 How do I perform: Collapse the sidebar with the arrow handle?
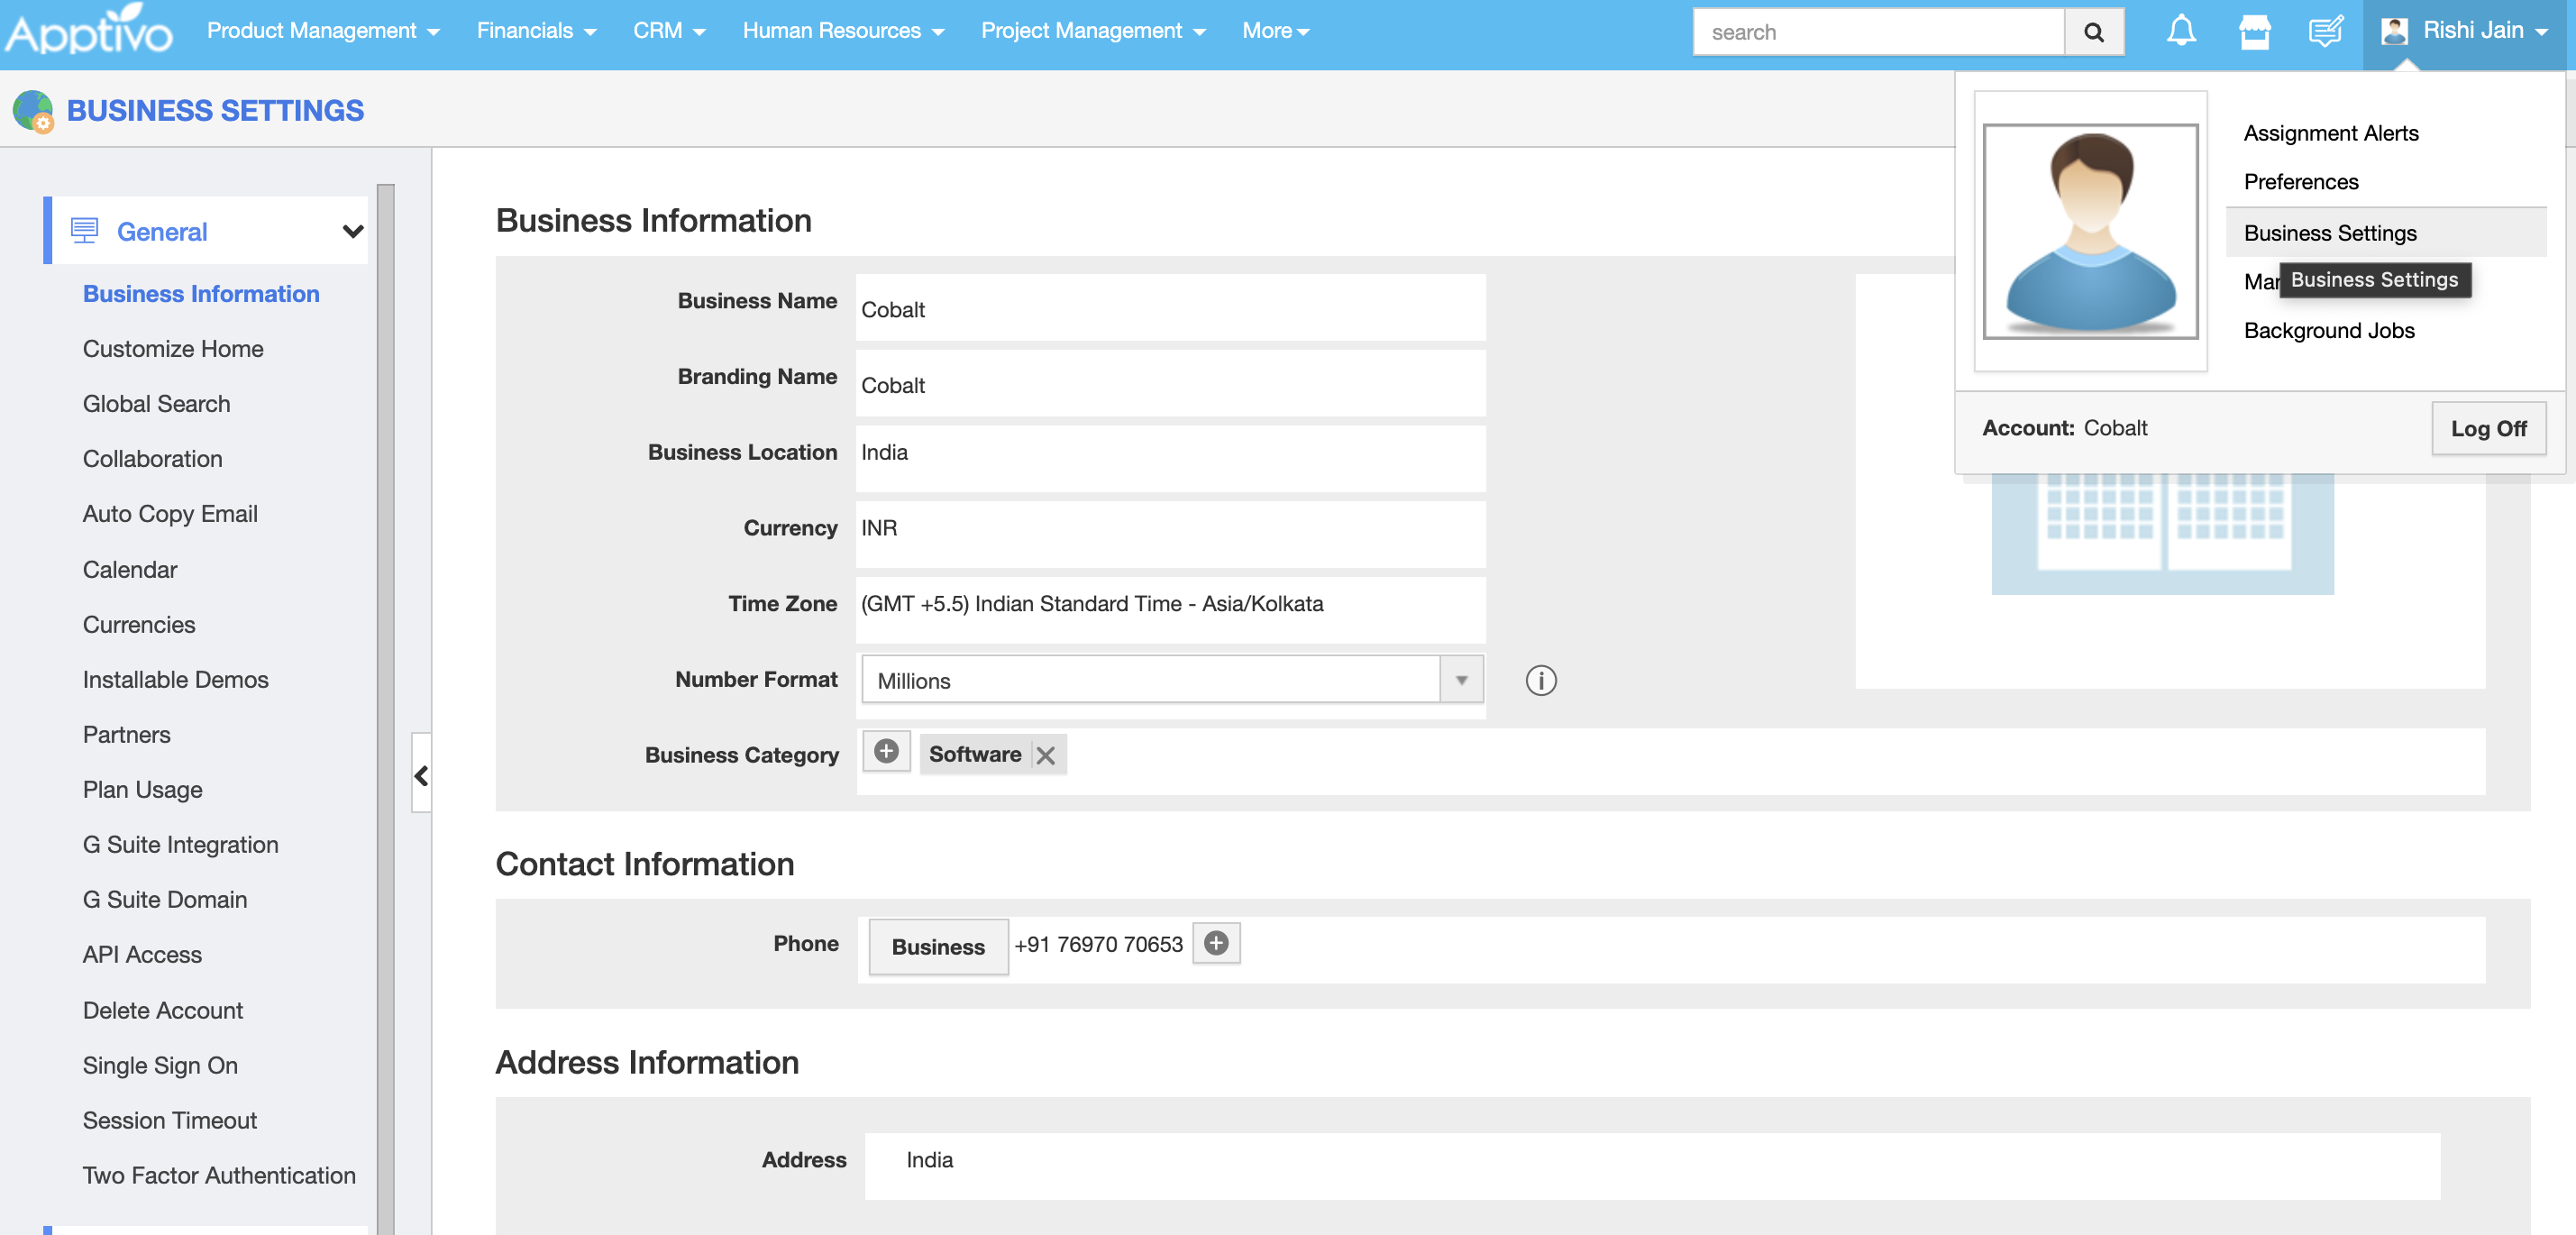click(420, 777)
